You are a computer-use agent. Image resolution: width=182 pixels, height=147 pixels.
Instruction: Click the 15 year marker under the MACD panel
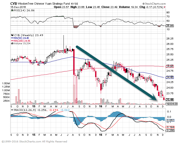[x=34, y=135]
